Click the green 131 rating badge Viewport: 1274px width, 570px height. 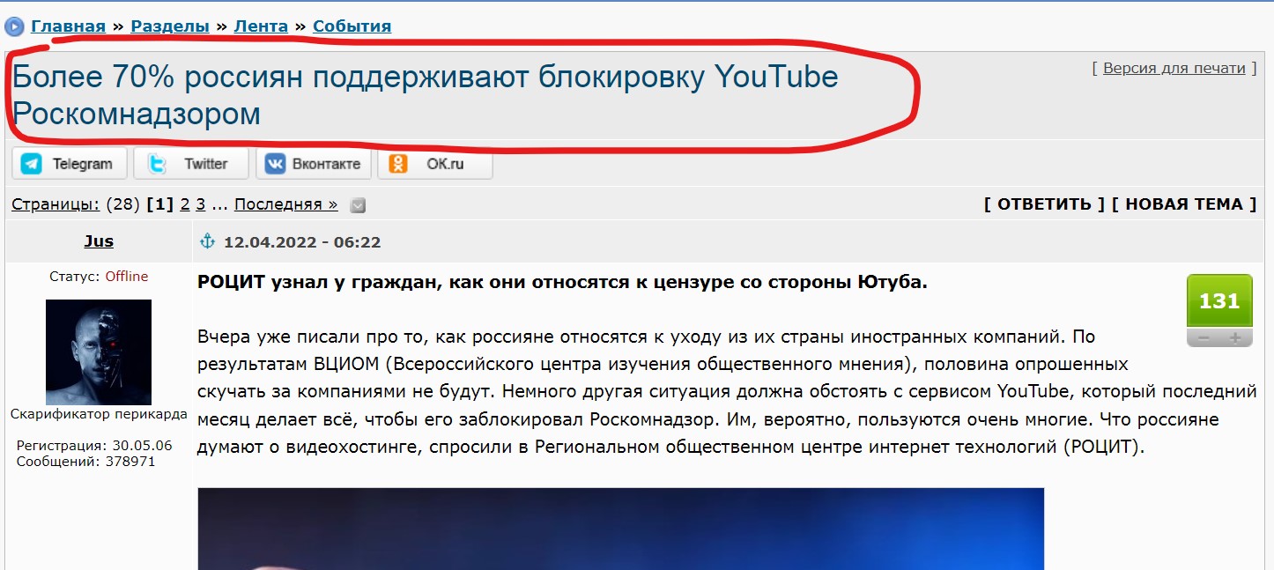click(x=1219, y=301)
